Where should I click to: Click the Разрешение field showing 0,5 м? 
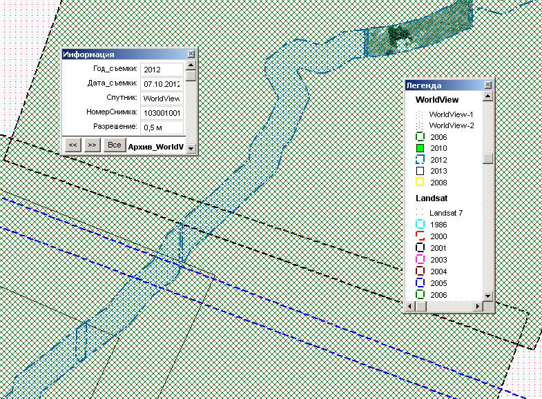pyautogui.click(x=162, y=127)
